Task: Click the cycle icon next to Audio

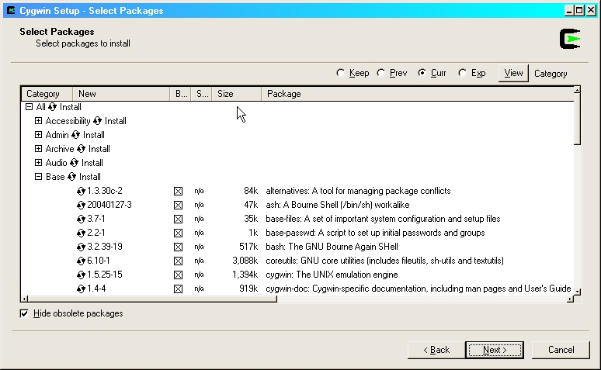Action: coord(74,163)
